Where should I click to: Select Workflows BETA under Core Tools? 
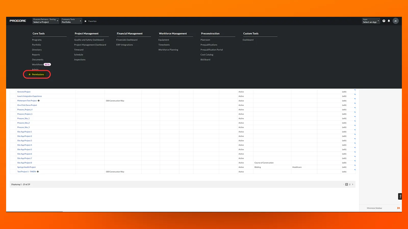(x=37, y=64)
